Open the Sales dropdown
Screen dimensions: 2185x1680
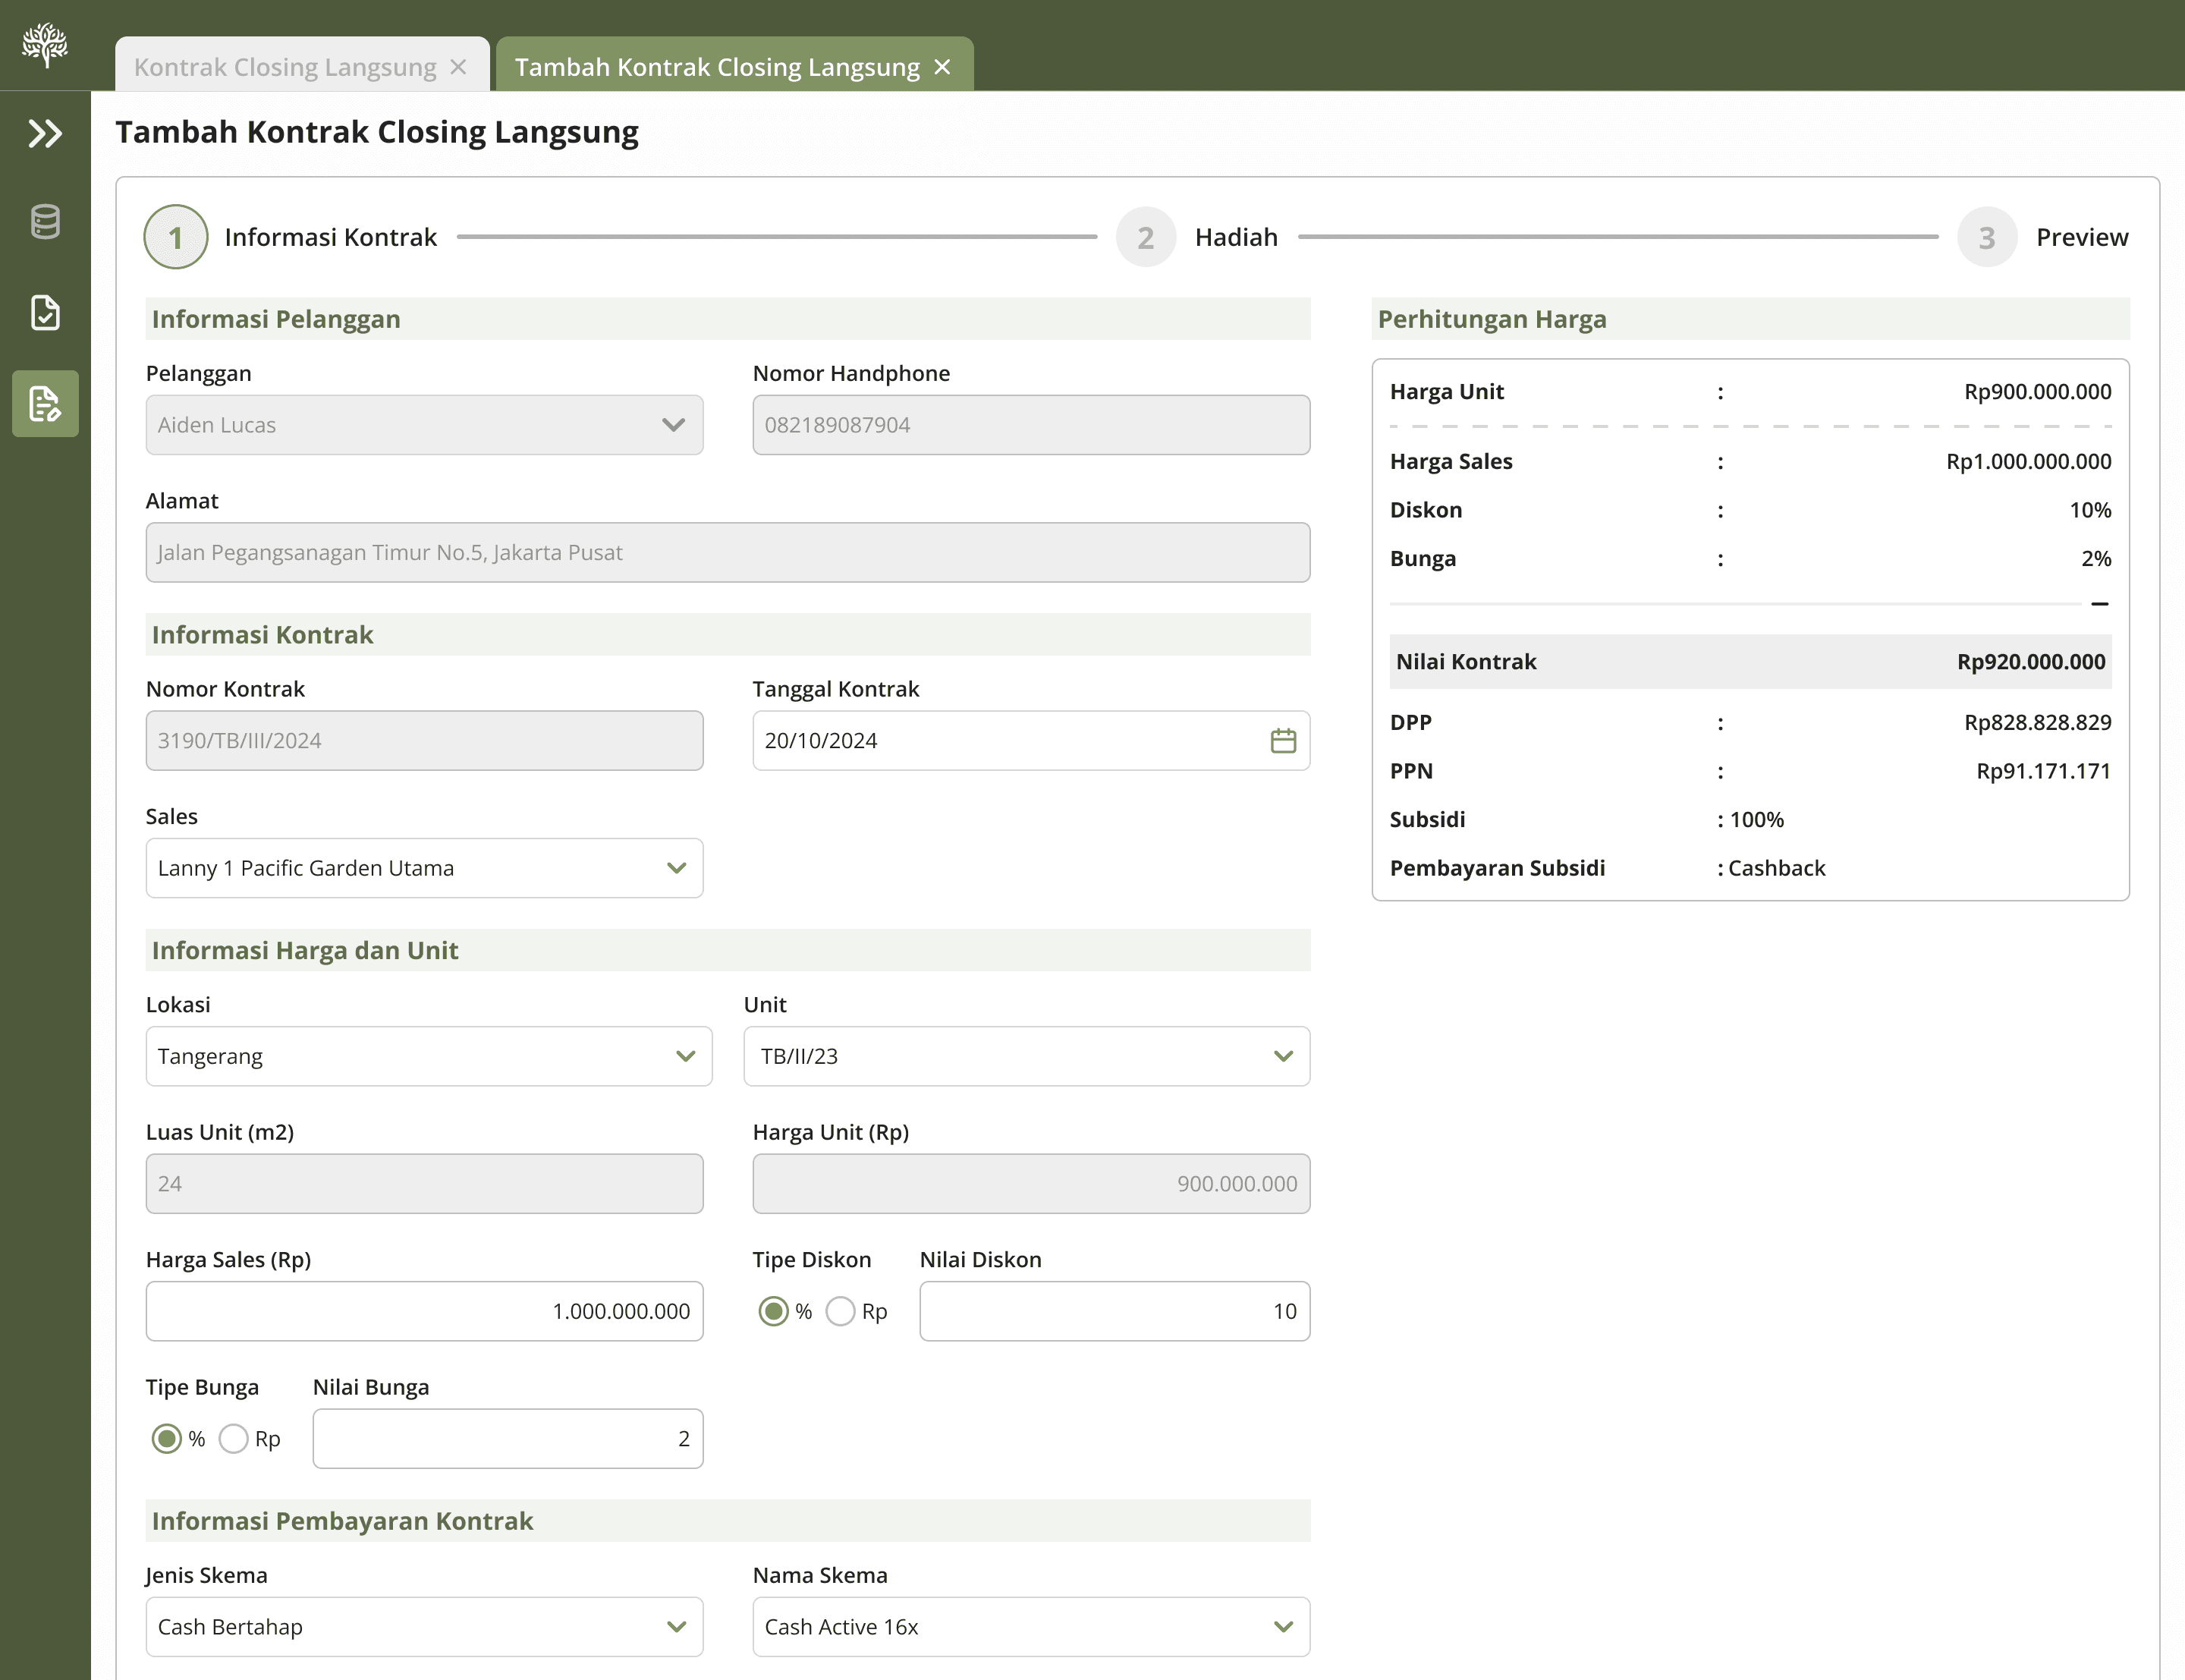[425, 868]
